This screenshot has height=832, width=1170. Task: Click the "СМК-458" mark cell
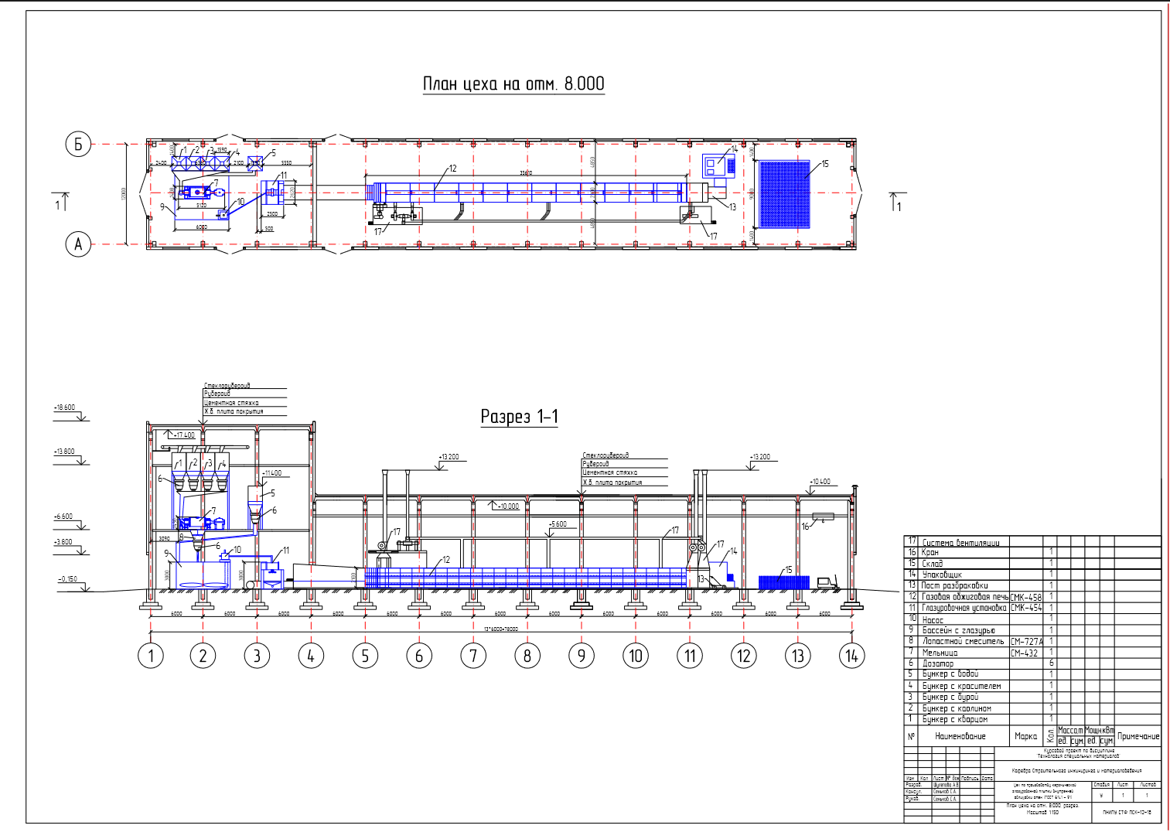coord(1026,597)
